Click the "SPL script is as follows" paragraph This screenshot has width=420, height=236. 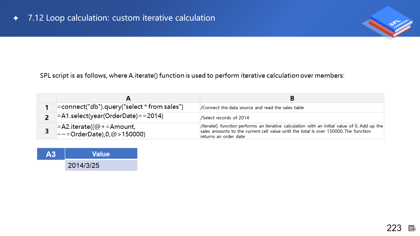(192, 76)
